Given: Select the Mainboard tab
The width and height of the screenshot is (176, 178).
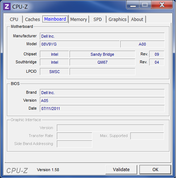Looking at the screenshot, I should click(x=55, y=19).
